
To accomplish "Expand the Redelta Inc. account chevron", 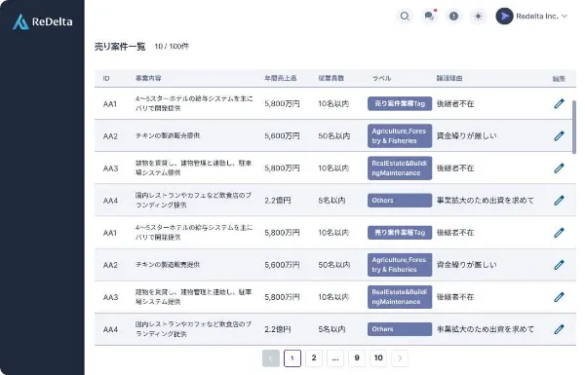I will pos(565,16).
